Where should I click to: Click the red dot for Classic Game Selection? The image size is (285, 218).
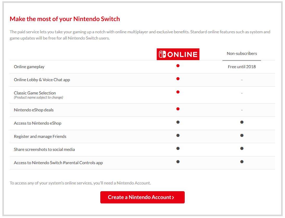click(178, 92)
